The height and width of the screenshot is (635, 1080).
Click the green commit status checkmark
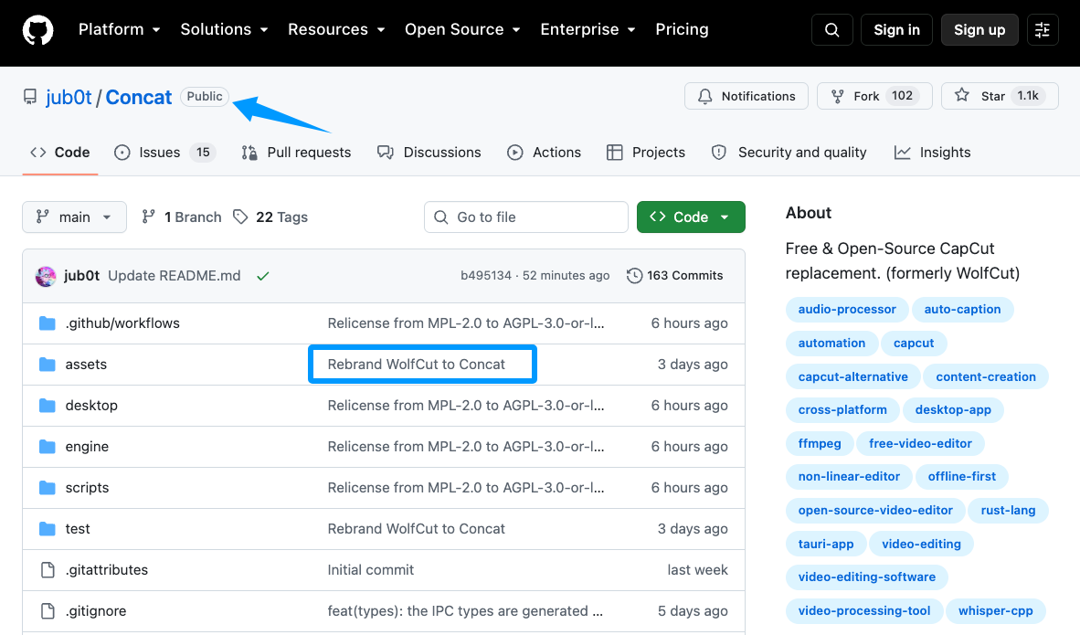point(262,276)
